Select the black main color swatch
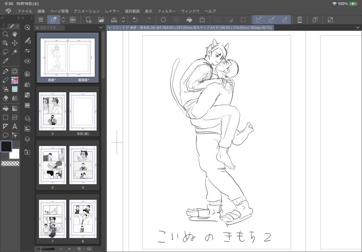The image size is (362, 252). (6, 146)
